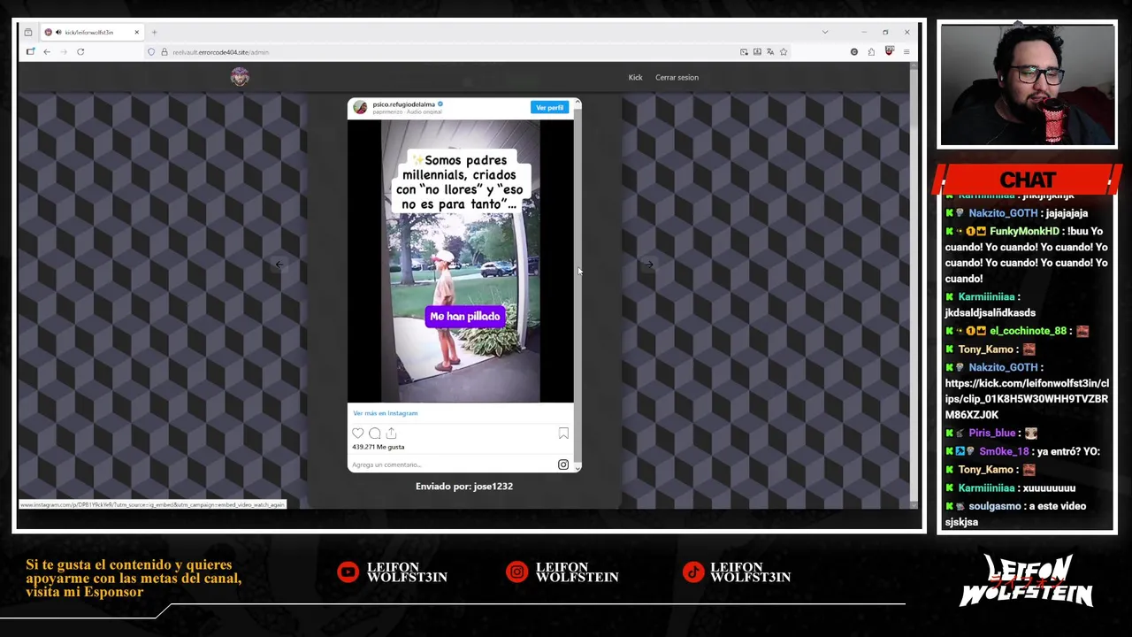The width and height of the screenshot is (1132, 637).
Task: Click the Sm0ke_18 username in chat
Action: 1004,451
